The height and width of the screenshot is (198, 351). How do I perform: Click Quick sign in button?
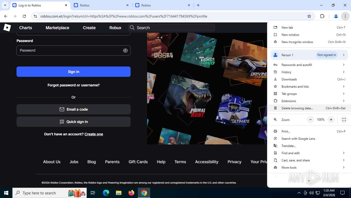click(74, 122)
